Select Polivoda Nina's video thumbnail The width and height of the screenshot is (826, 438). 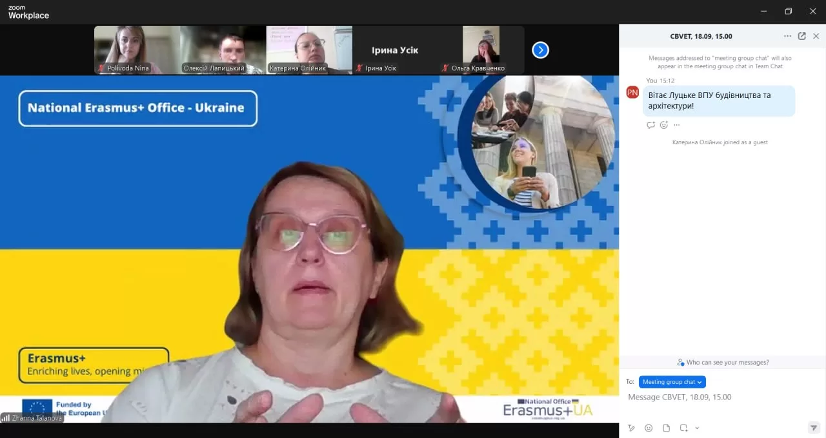137,50
